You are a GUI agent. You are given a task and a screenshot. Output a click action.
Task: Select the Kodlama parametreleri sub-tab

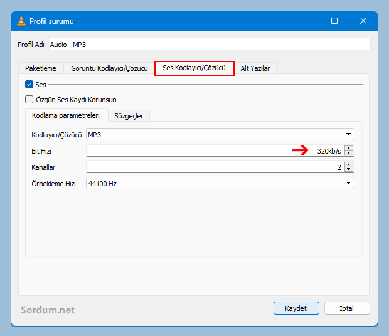pos(66,115)
